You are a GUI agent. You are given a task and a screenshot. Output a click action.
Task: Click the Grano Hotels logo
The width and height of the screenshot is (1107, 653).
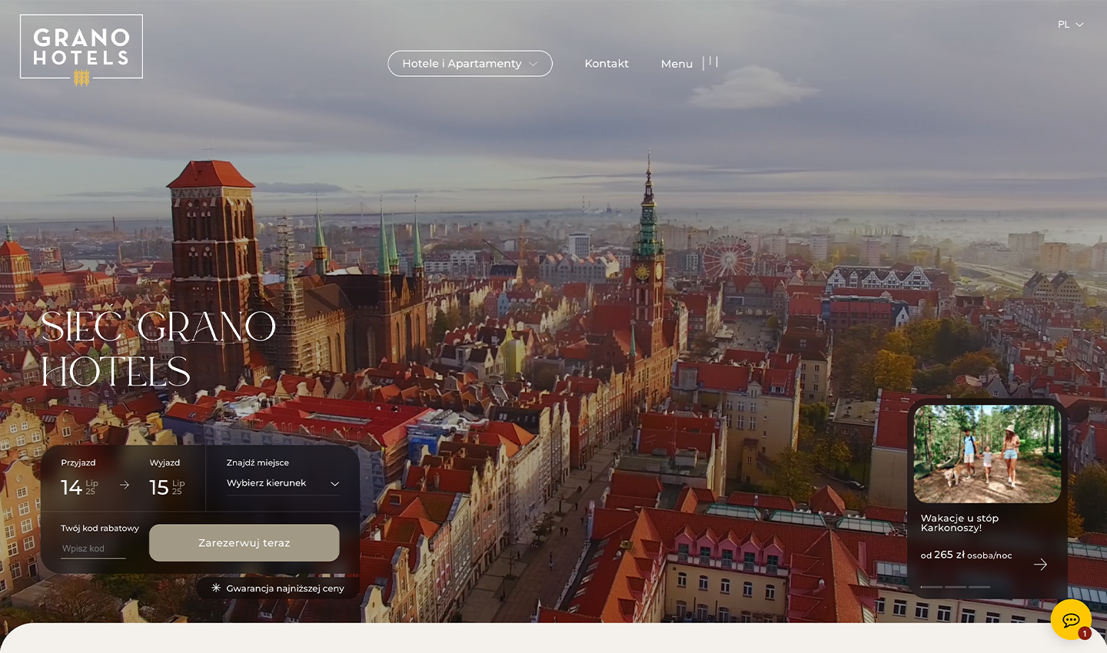tap(81, 48)
